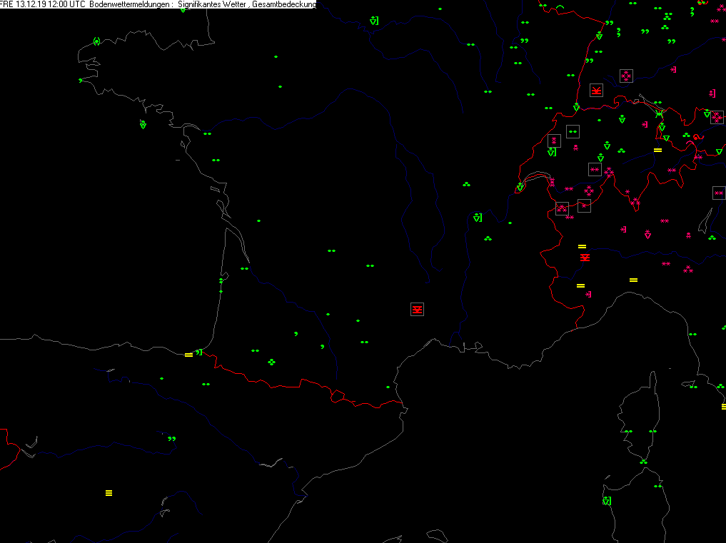Select the yellow fog symbol in Spain
The image size is (726, 543).
(109, 492)
